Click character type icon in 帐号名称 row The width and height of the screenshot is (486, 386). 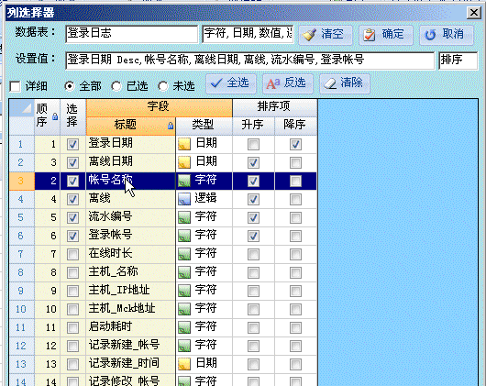184,181
